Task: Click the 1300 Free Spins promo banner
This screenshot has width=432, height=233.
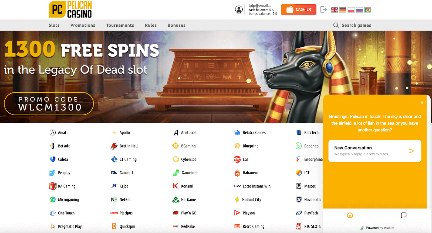Action: click(161, 77)
